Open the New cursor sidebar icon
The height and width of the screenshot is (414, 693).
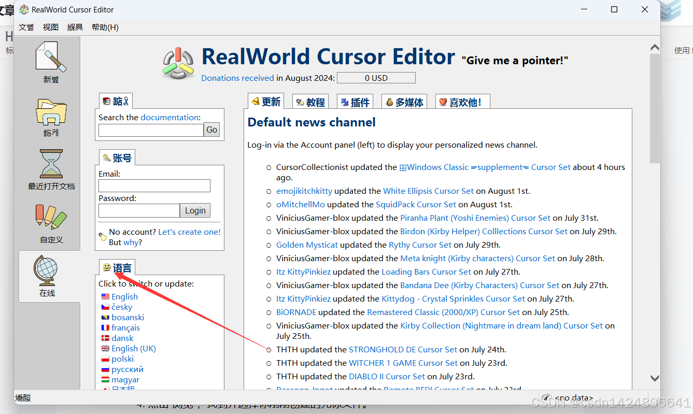tap(51, 57)
